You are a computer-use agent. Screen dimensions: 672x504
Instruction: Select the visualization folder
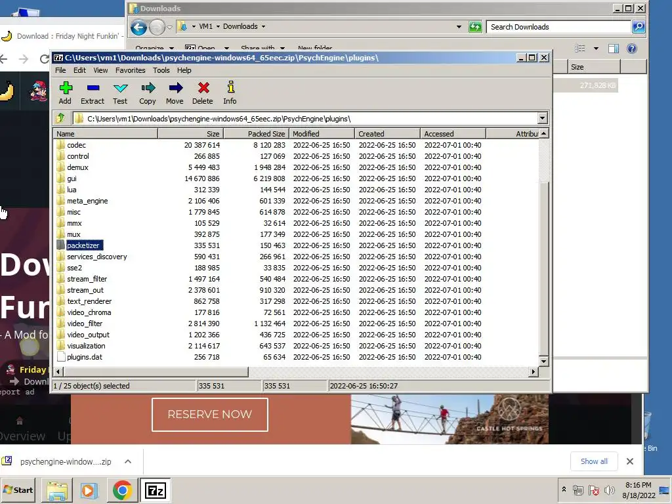[86, 345]
